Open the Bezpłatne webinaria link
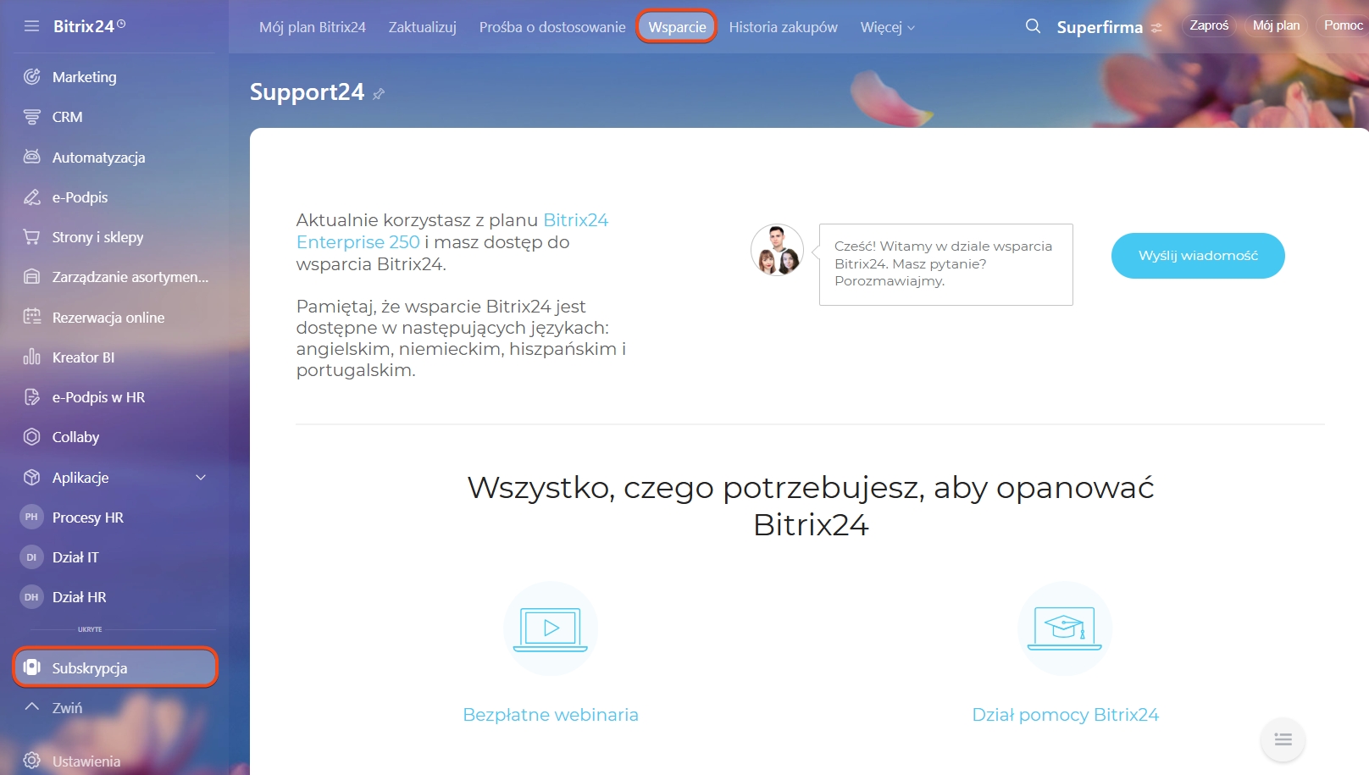The image size is (1369, 775). point(551,715)
